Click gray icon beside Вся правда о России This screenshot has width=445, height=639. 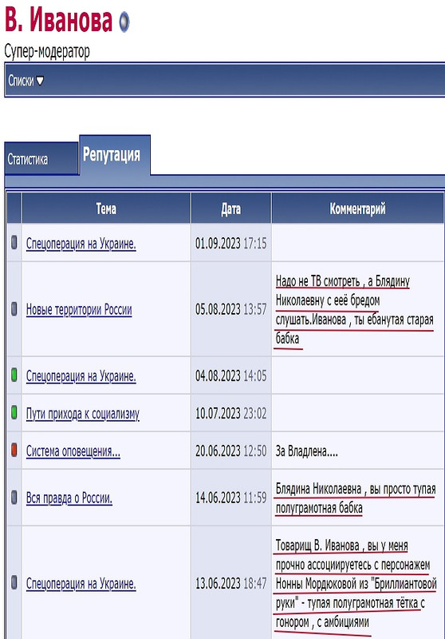coord(14,497)
